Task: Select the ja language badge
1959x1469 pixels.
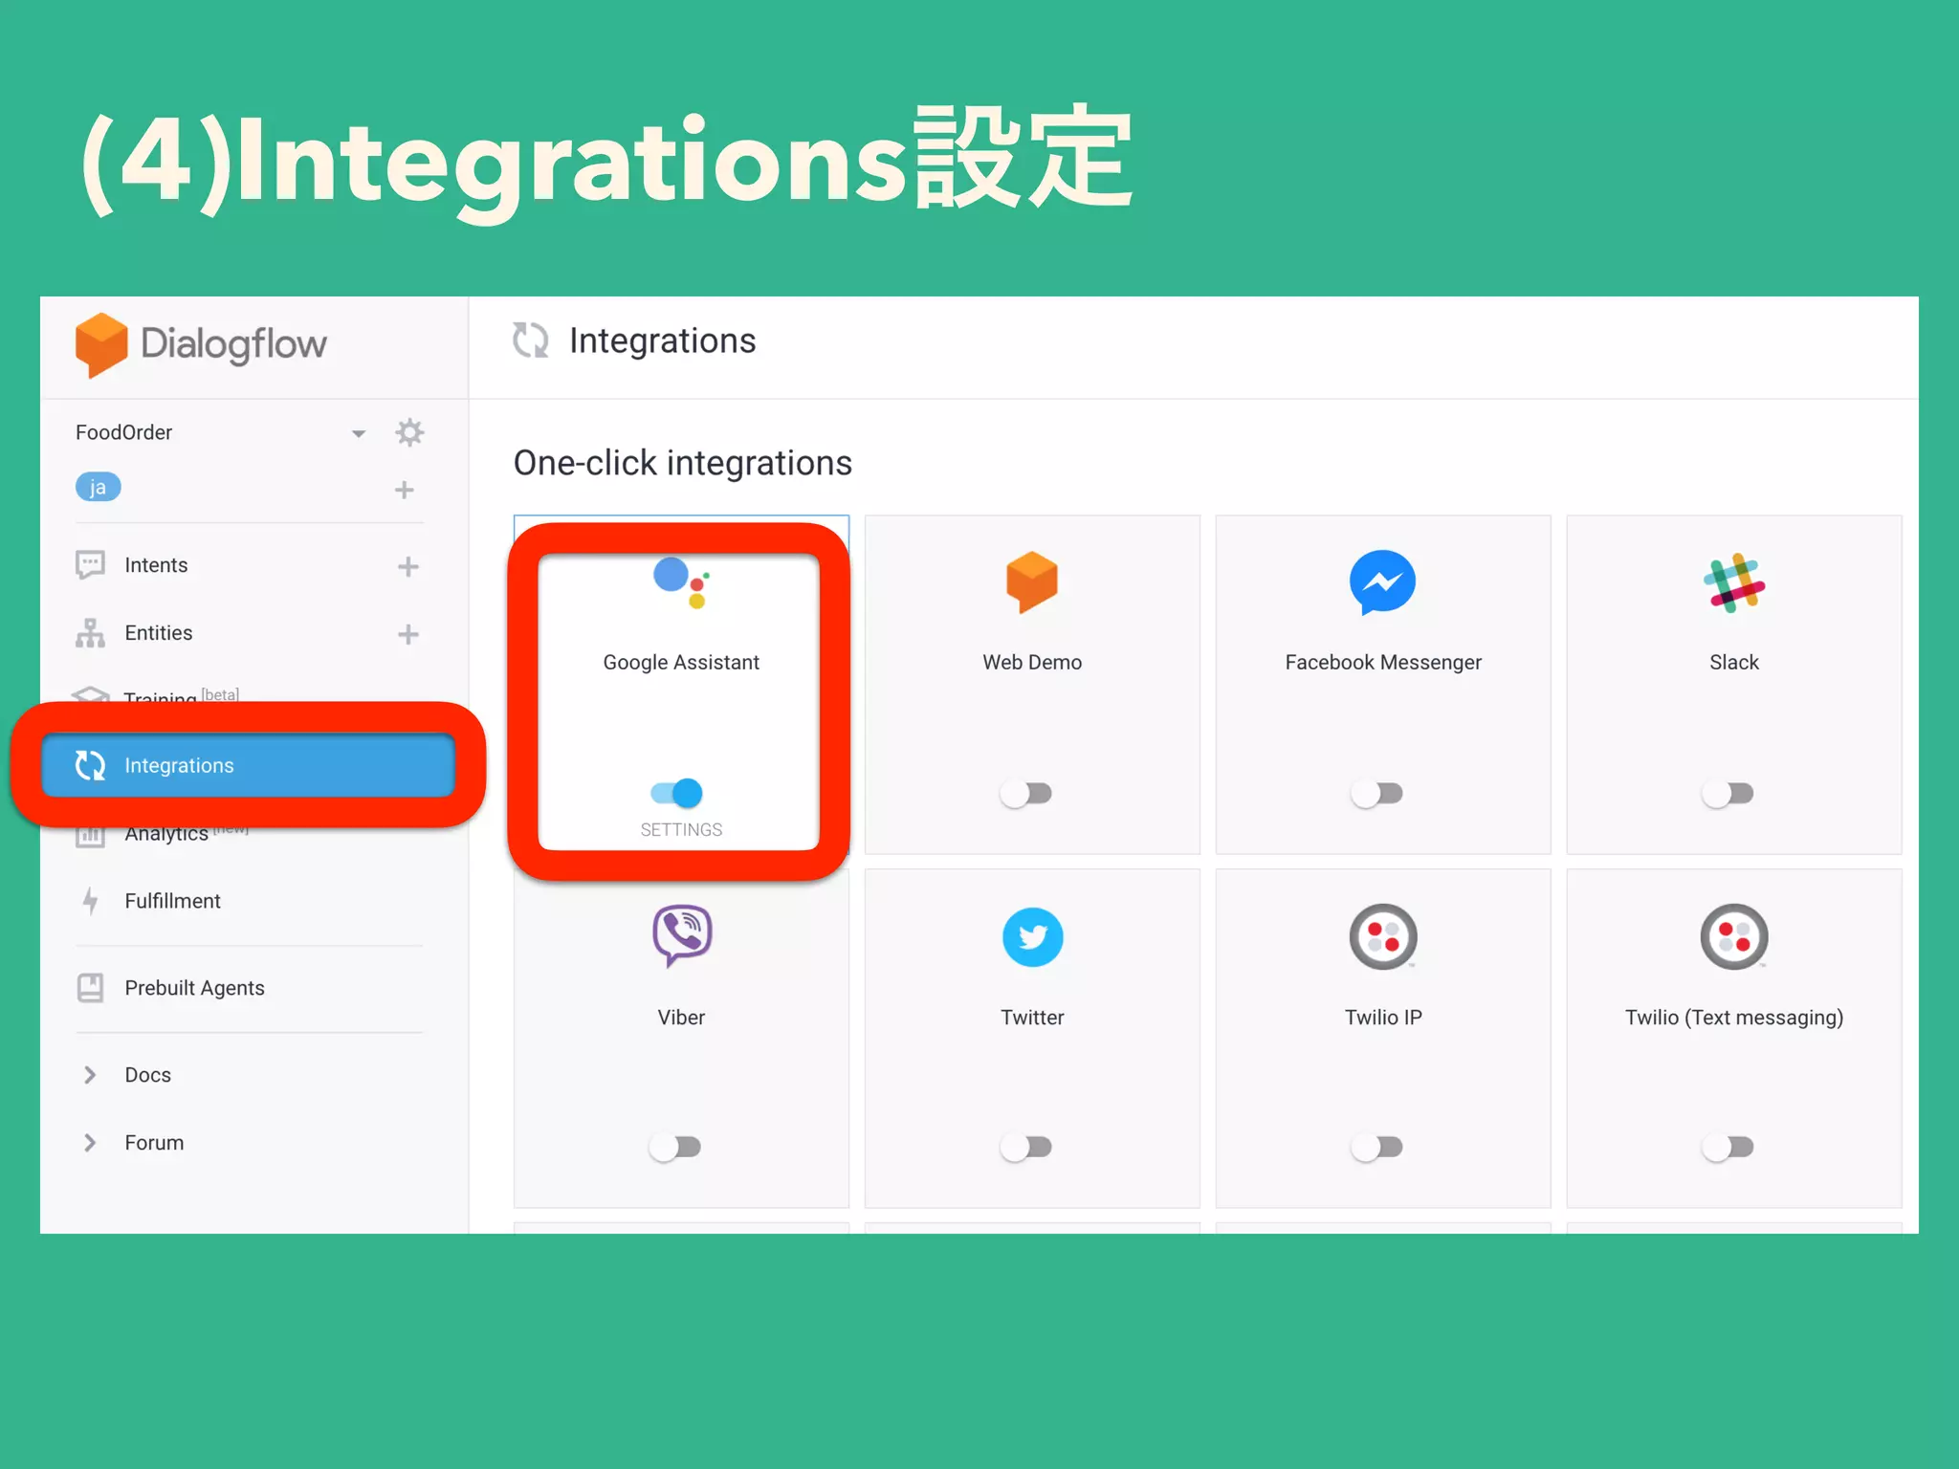Action: pyautogui.click(x=98, y=487)
